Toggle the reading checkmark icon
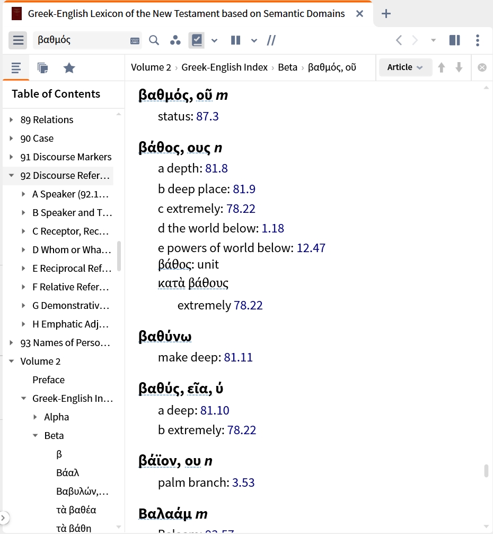Viewport: 493px width, 534px height. click(x=197, y=40)
